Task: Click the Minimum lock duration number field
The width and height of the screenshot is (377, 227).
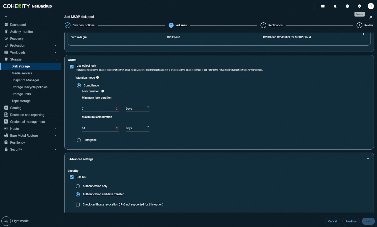Action: pyautogui.click(x=98, y=109)
